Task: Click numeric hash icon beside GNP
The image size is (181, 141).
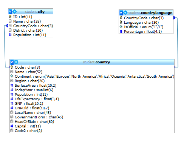Action: click(x=12, y=103)
